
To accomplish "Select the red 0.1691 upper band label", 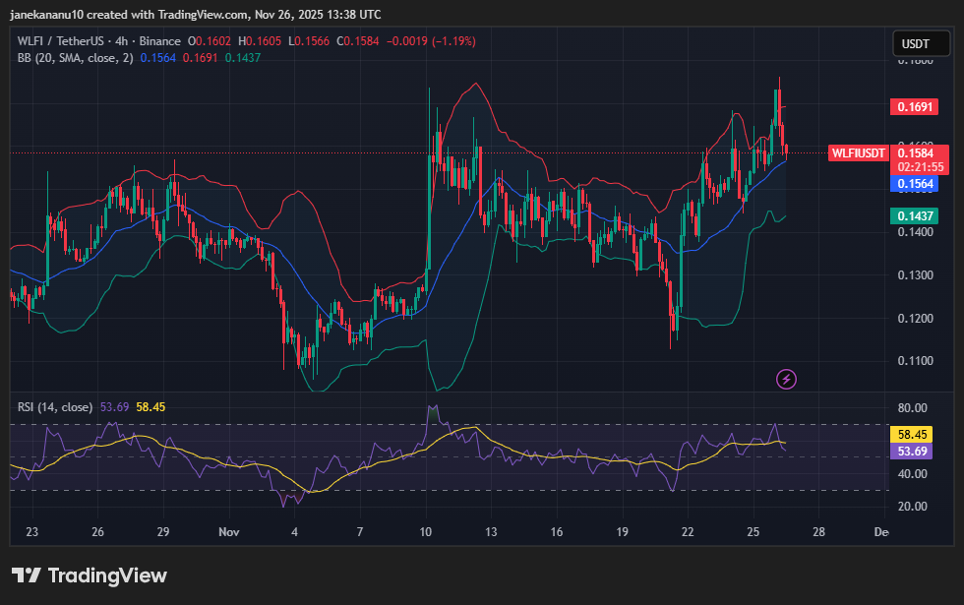I will click(914, 106).
